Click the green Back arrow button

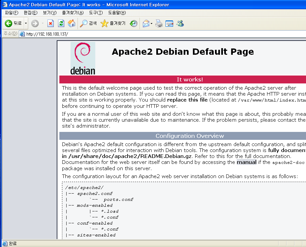click(x=13, y=23)
